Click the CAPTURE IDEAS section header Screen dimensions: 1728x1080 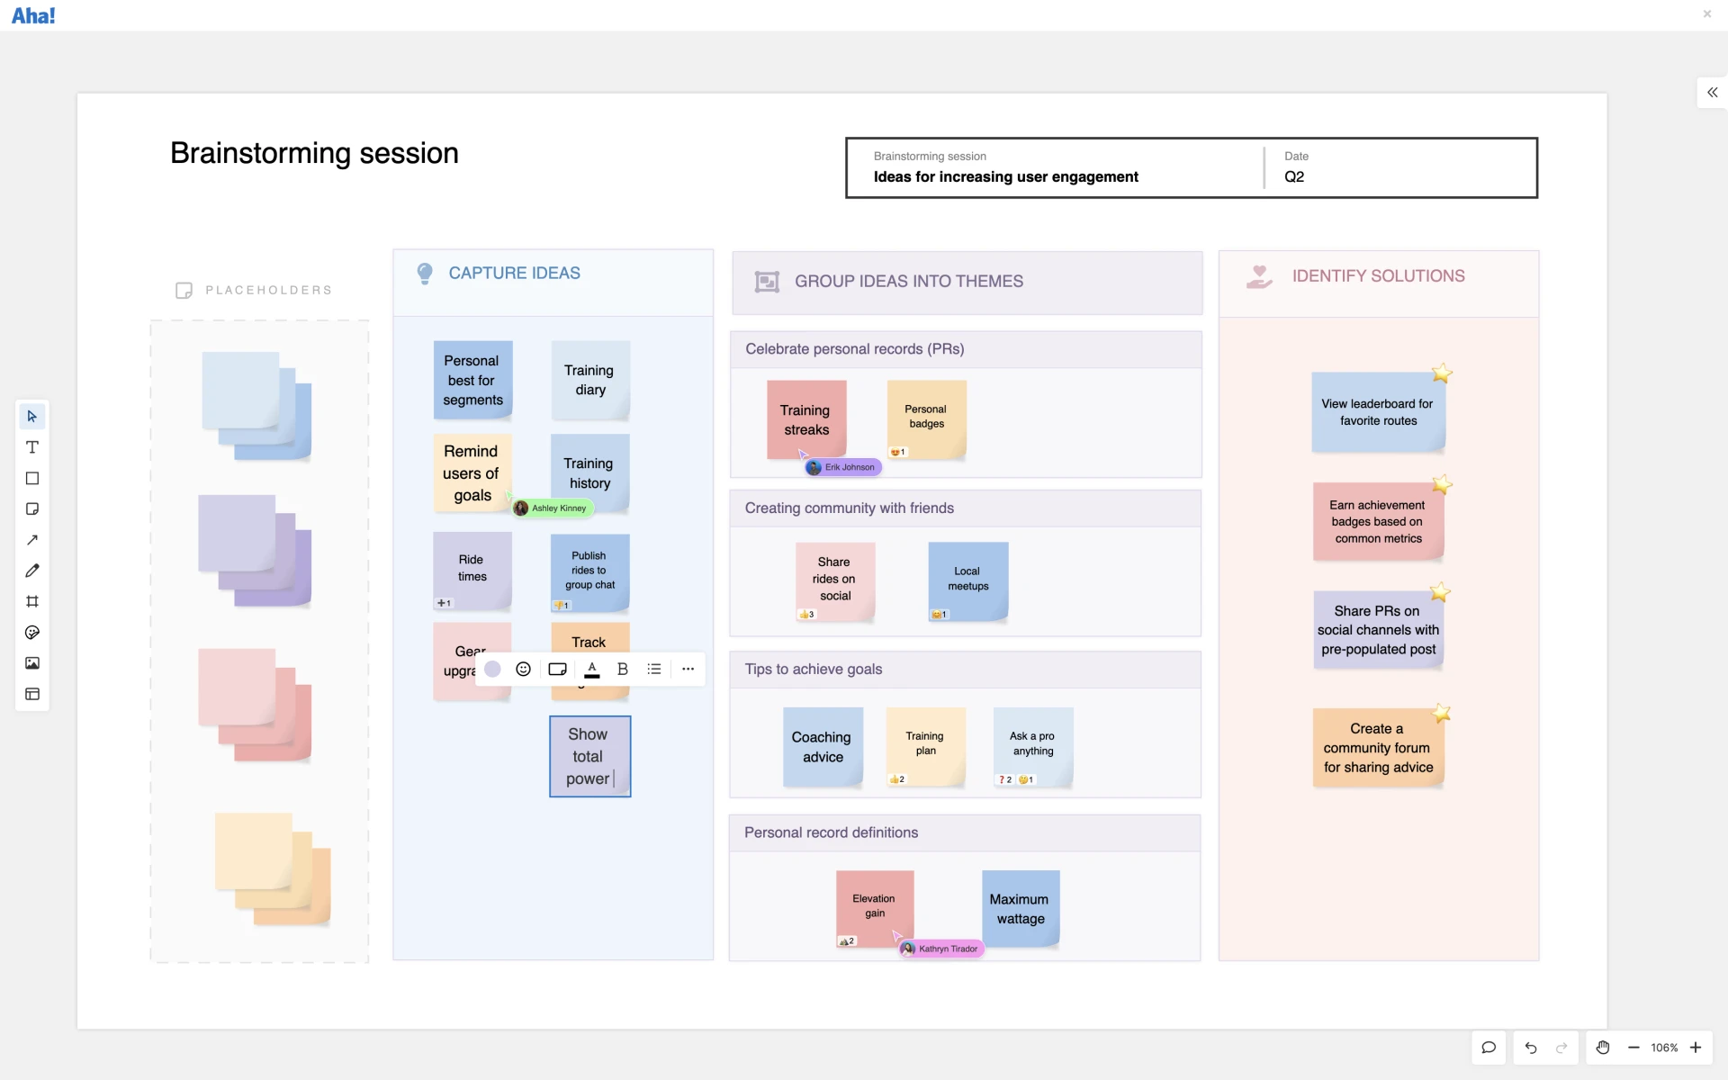coord(514,271)
